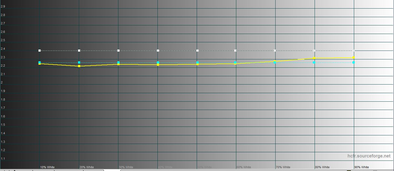Select the yellow measured gamma point at 90% White
Image resolution: width=394 pixels, height=171 pixels.
coord(354,58)
